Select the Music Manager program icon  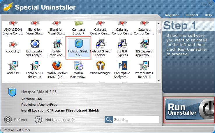point(101,65)
